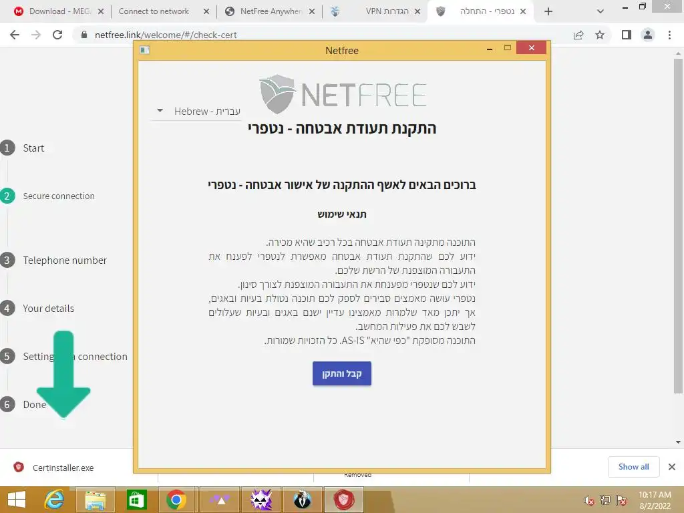Open the tab search chevron

point(601,12)
